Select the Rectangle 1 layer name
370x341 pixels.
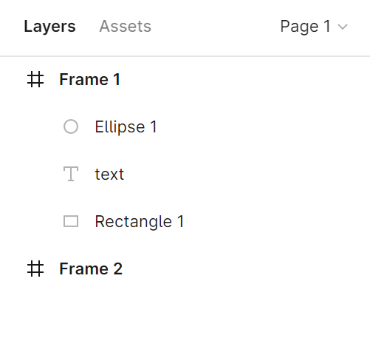click(140, 222)
